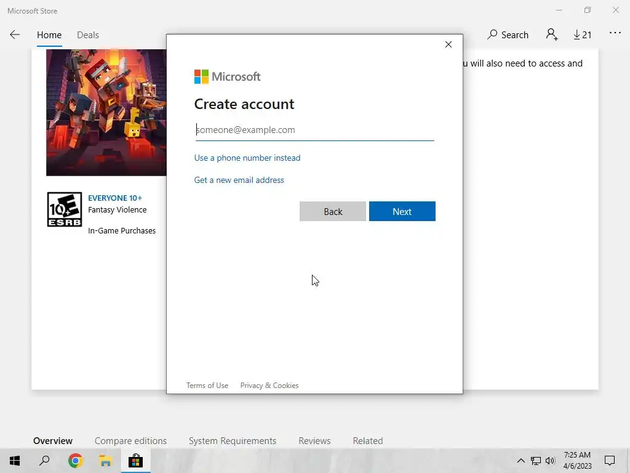Screen dimensions: 630x473
Task: Switch to the Deals tab
Action: coord(87,35)
